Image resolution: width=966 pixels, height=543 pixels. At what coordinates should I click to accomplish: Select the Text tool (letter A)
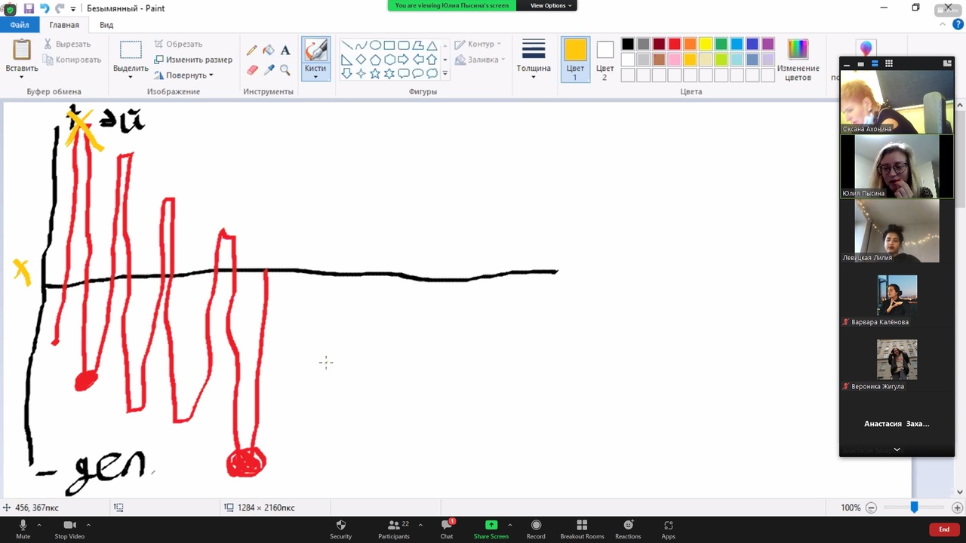285,51
